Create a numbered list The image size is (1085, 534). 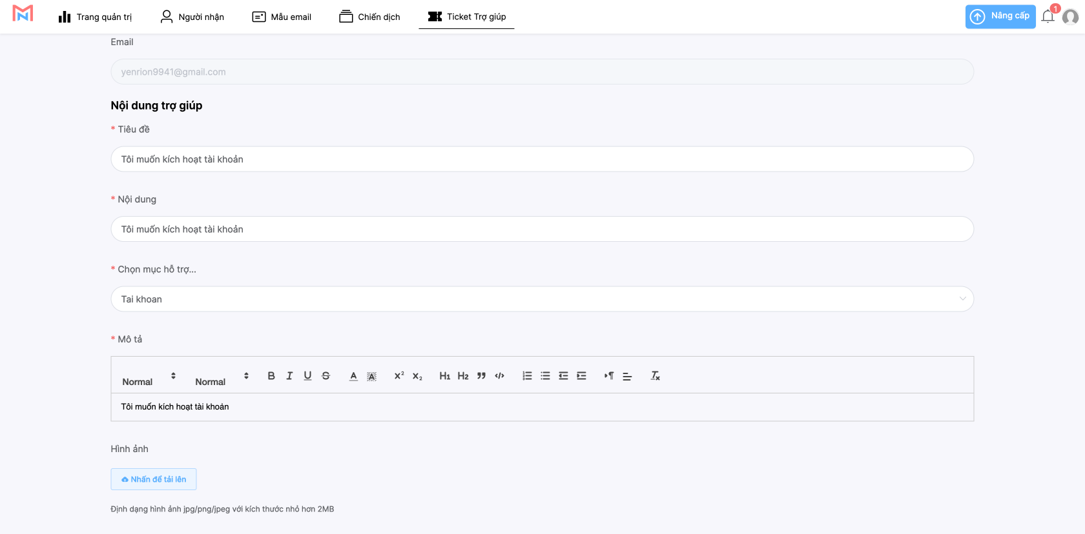pyautogui.click(x=527, y=376)
